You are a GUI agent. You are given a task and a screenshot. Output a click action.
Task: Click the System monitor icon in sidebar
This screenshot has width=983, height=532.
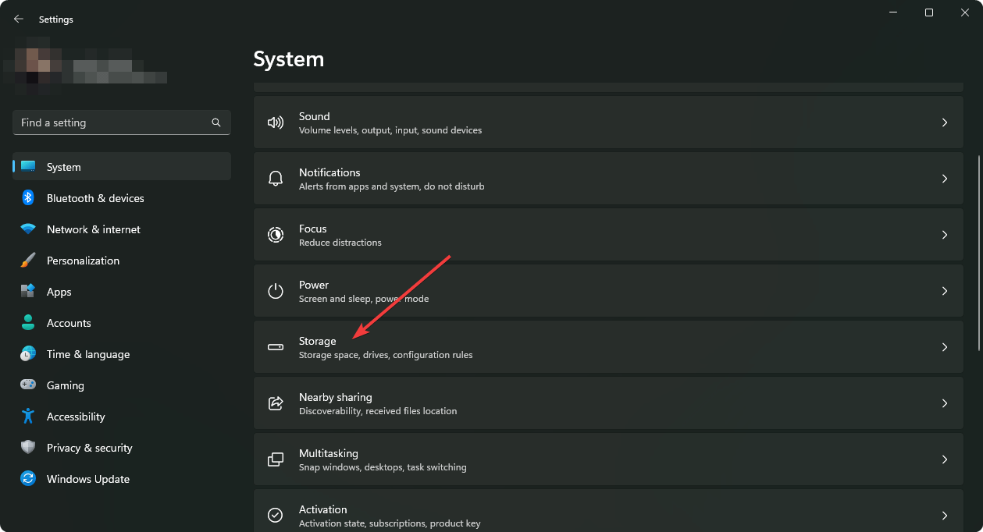pos(28,167)
